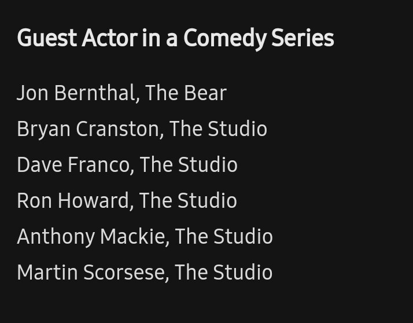The image size is (413, 323).
Task: Click 'The Studio' beside Bryan Cranston
Action: point(218,129)
